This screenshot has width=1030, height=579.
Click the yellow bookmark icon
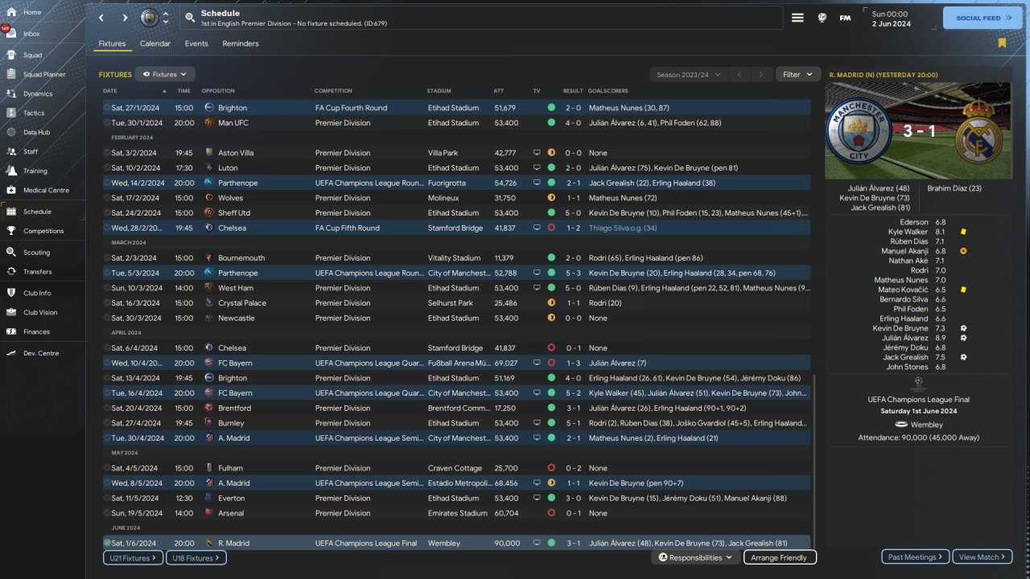coord(1002,43)
